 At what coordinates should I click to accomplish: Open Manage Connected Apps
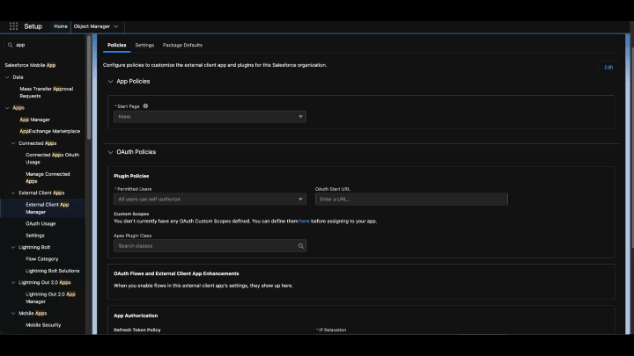pos(48,178)
